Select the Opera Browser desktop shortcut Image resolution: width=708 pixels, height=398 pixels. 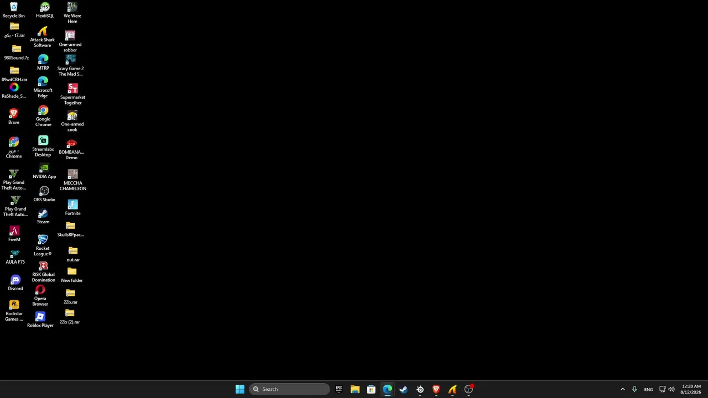[x=40, y=296]
